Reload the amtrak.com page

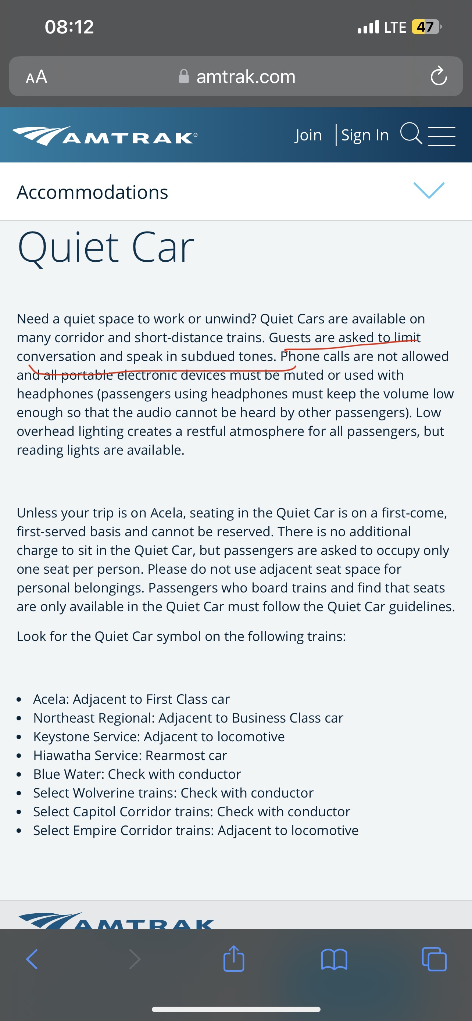(x=438, y=76)
